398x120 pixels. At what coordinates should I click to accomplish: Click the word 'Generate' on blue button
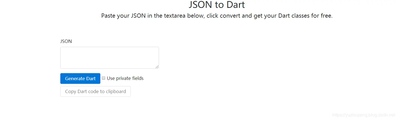pos(75,79)
